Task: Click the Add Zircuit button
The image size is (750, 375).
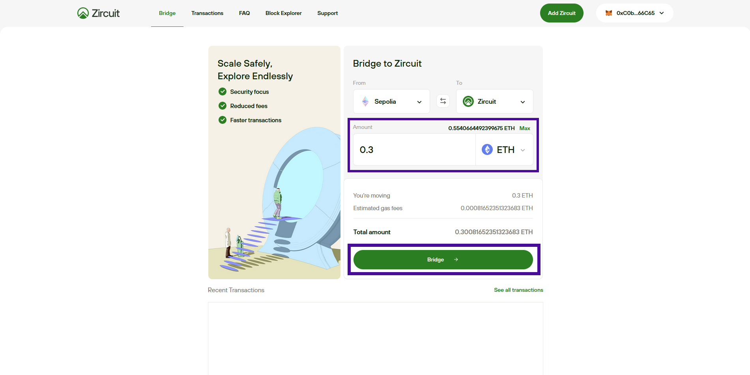Action: coord(561,13)
